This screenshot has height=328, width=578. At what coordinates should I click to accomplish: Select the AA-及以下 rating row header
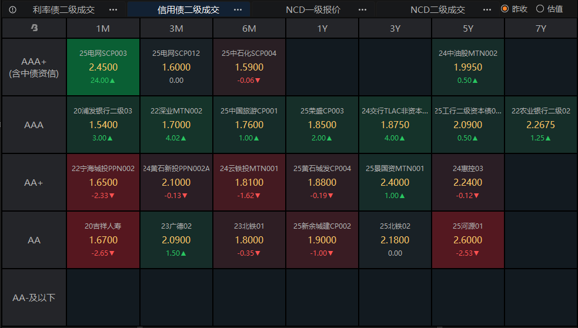(x=34, y=297)
